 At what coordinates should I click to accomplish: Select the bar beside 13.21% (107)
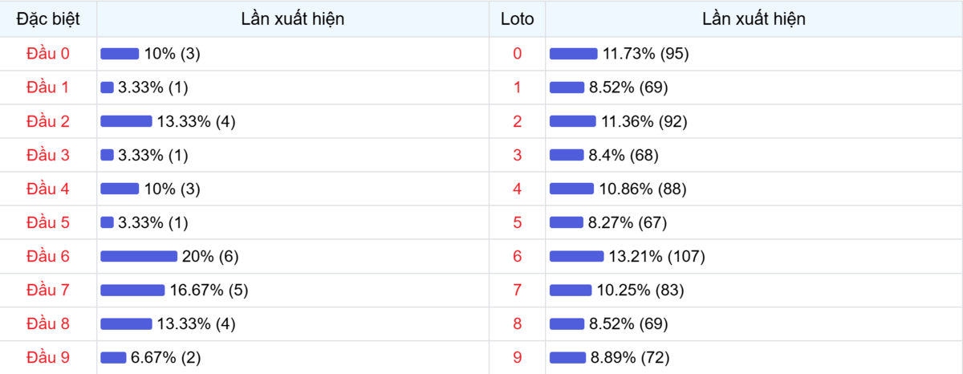click(x=577, y=256)
